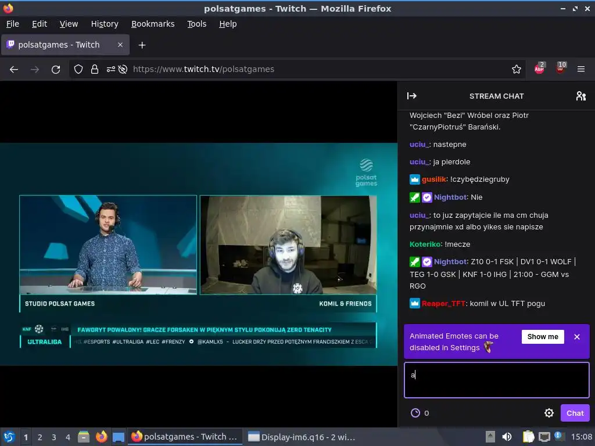
Task: View site security padlock info
Action: (95, 69)
